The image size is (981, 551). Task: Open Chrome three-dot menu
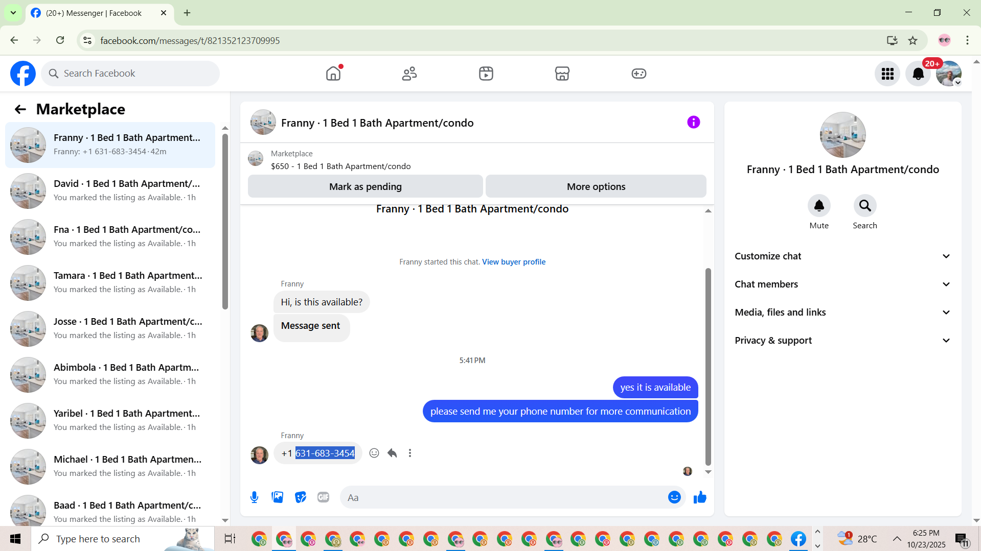coord(967,40)
